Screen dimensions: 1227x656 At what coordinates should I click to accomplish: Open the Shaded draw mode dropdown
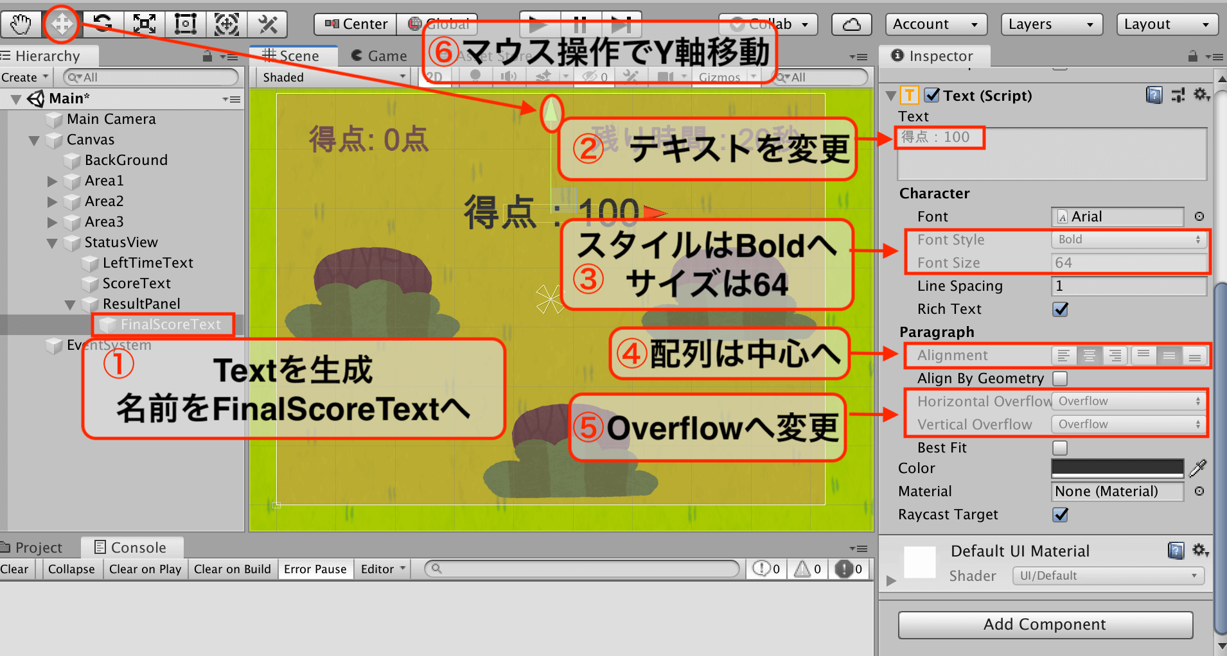point(334,77)
